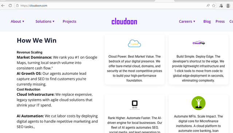Select the Revenue Scaling subheading
Viewport: 233px width, 133px height.
point(29,52)
